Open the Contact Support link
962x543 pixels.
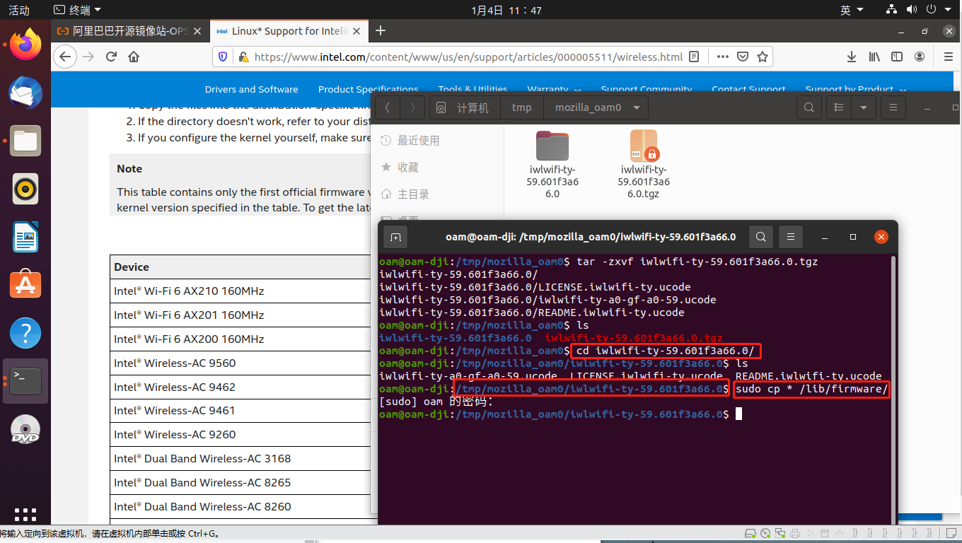pos(748,89)
